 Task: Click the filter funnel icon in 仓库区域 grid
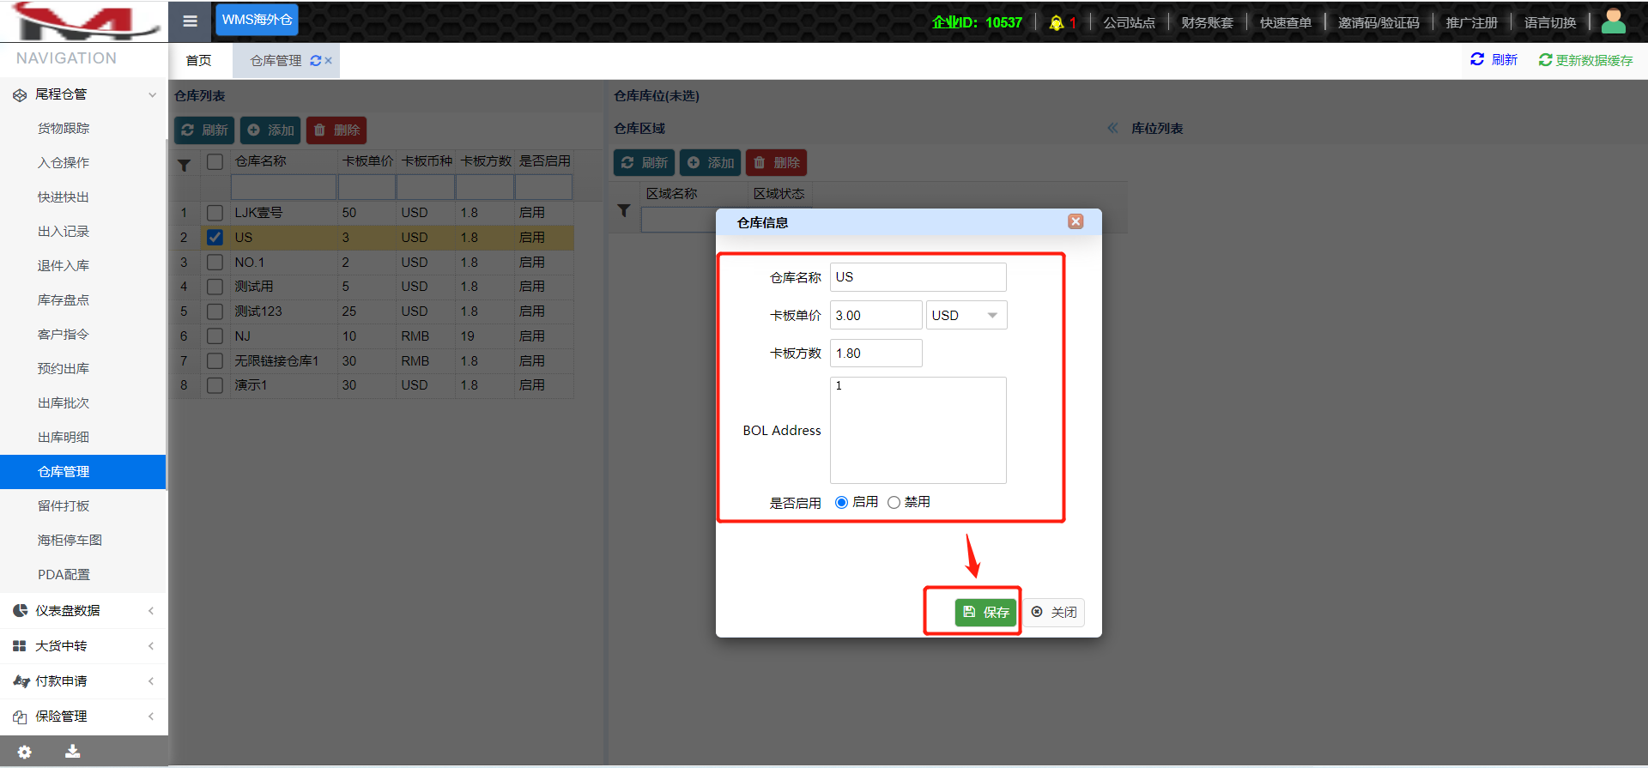pyautogui.click(x=624, y=210)
